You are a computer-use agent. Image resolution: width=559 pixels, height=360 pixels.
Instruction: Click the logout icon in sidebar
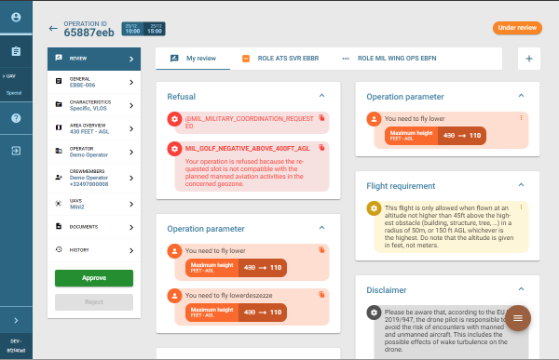click(16, 151)
